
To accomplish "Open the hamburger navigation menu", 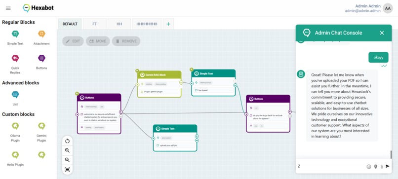I will click(x=8, y=8).
